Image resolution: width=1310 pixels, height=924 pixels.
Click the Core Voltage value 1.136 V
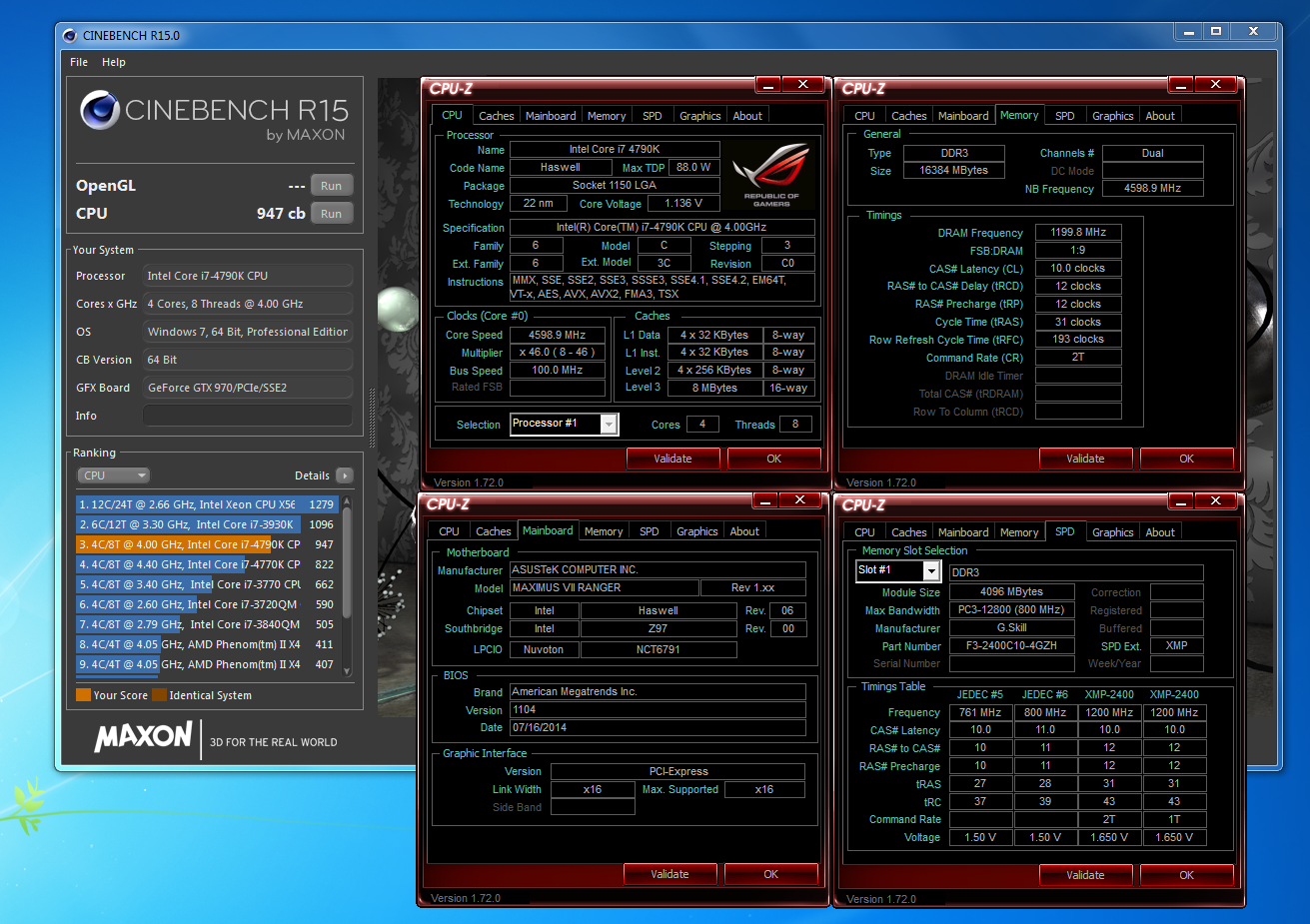coord(683,203)
